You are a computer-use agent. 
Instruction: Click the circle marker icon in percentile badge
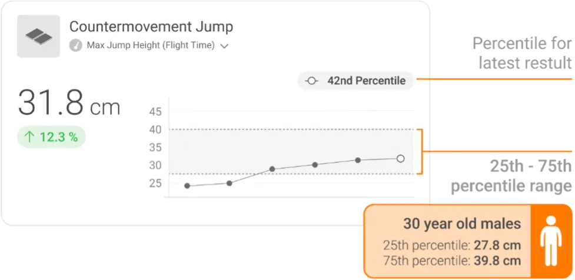(311, 81)
